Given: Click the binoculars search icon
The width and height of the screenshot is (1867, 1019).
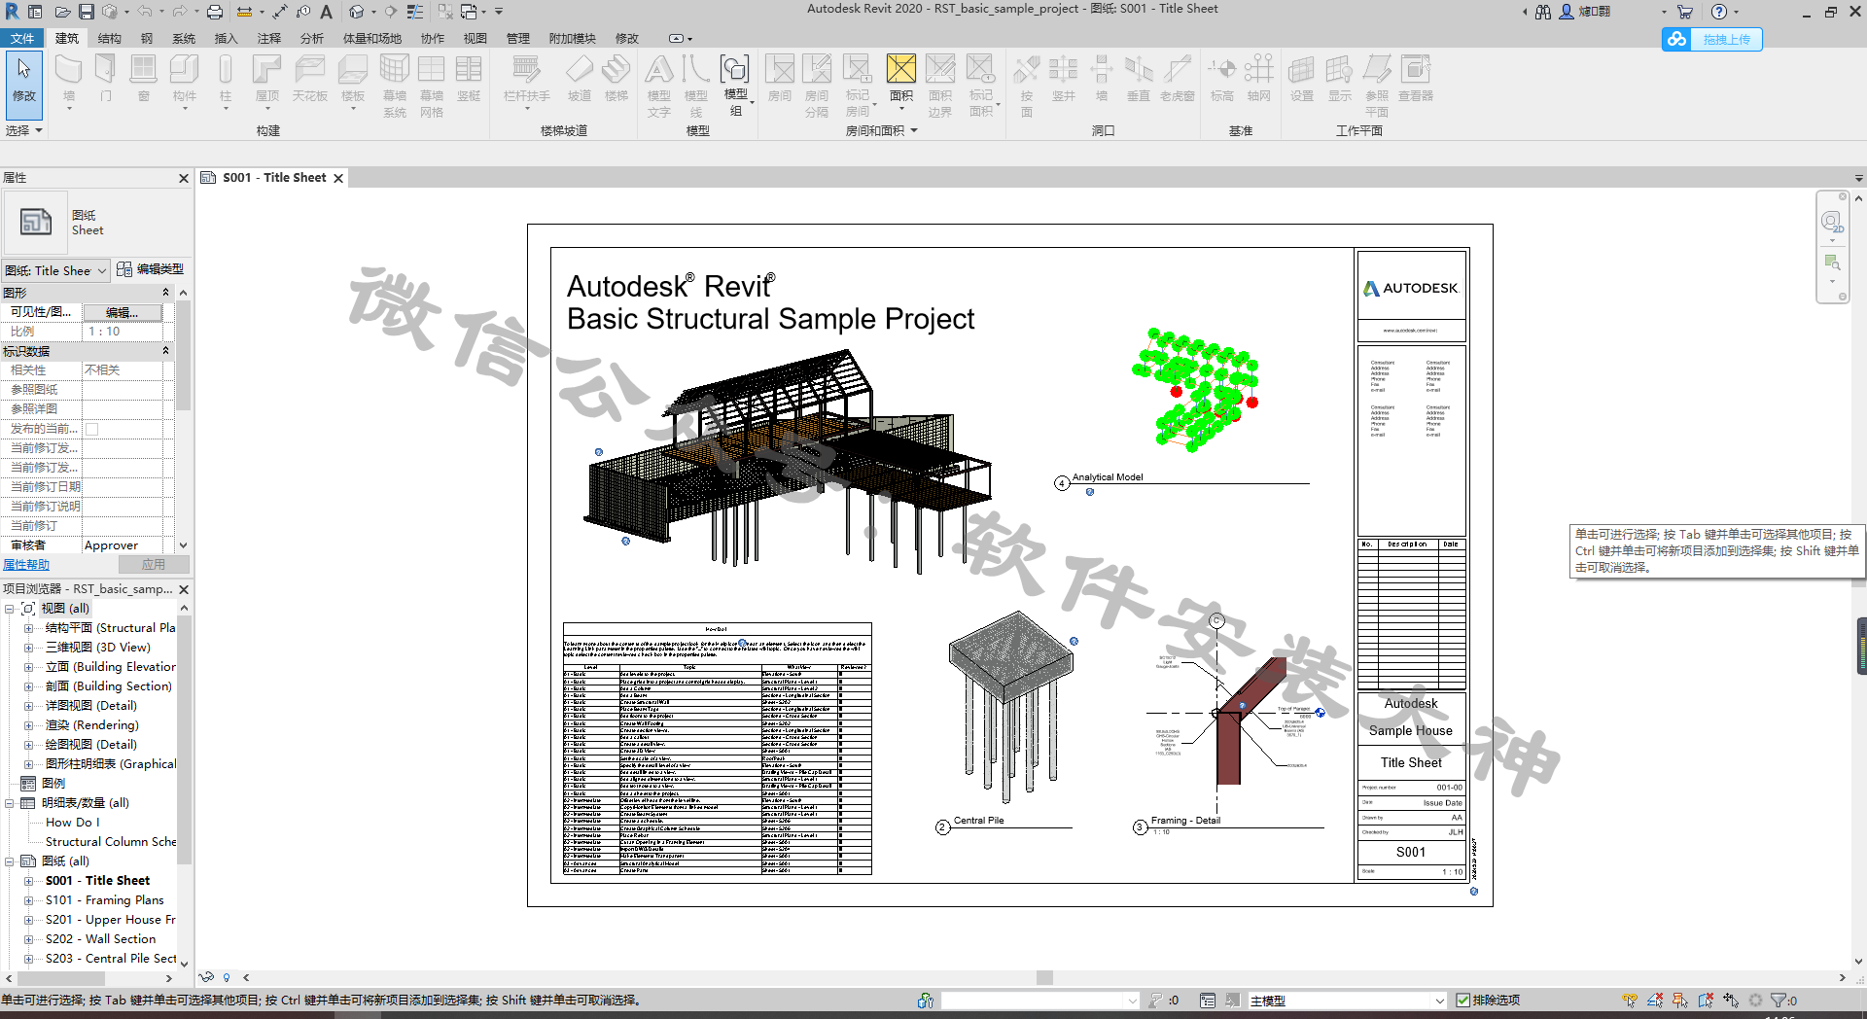Looking at the screenshot, I should (x=1543, y=12).
